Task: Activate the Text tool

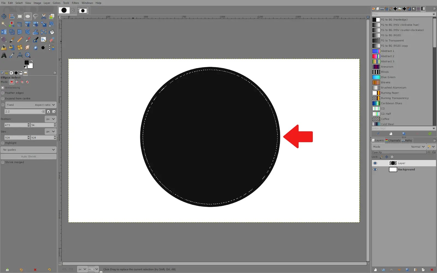Action: pos(4,55)
